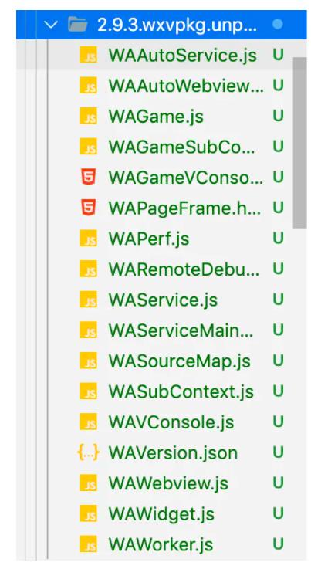Collapse the 2.9.3.wxvpkg.unp... folder chevron
The width and height of the screenshot is (311, 569).
pos(51,25)
